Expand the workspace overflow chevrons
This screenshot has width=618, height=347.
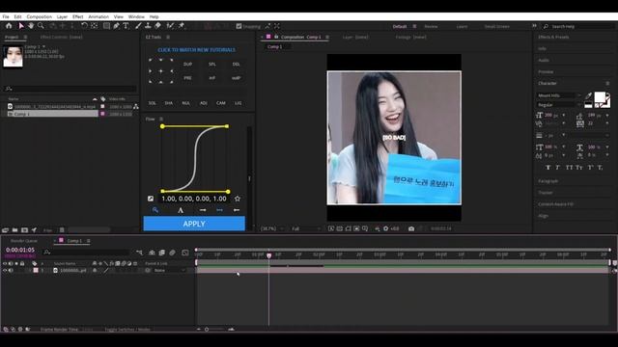[x=534, y=26]
